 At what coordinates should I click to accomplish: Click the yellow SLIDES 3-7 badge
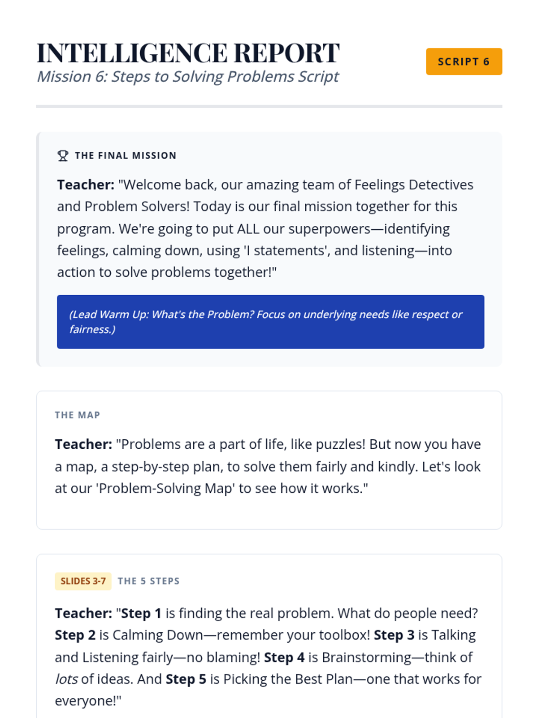pyautogui.click(x=83, y=581)
